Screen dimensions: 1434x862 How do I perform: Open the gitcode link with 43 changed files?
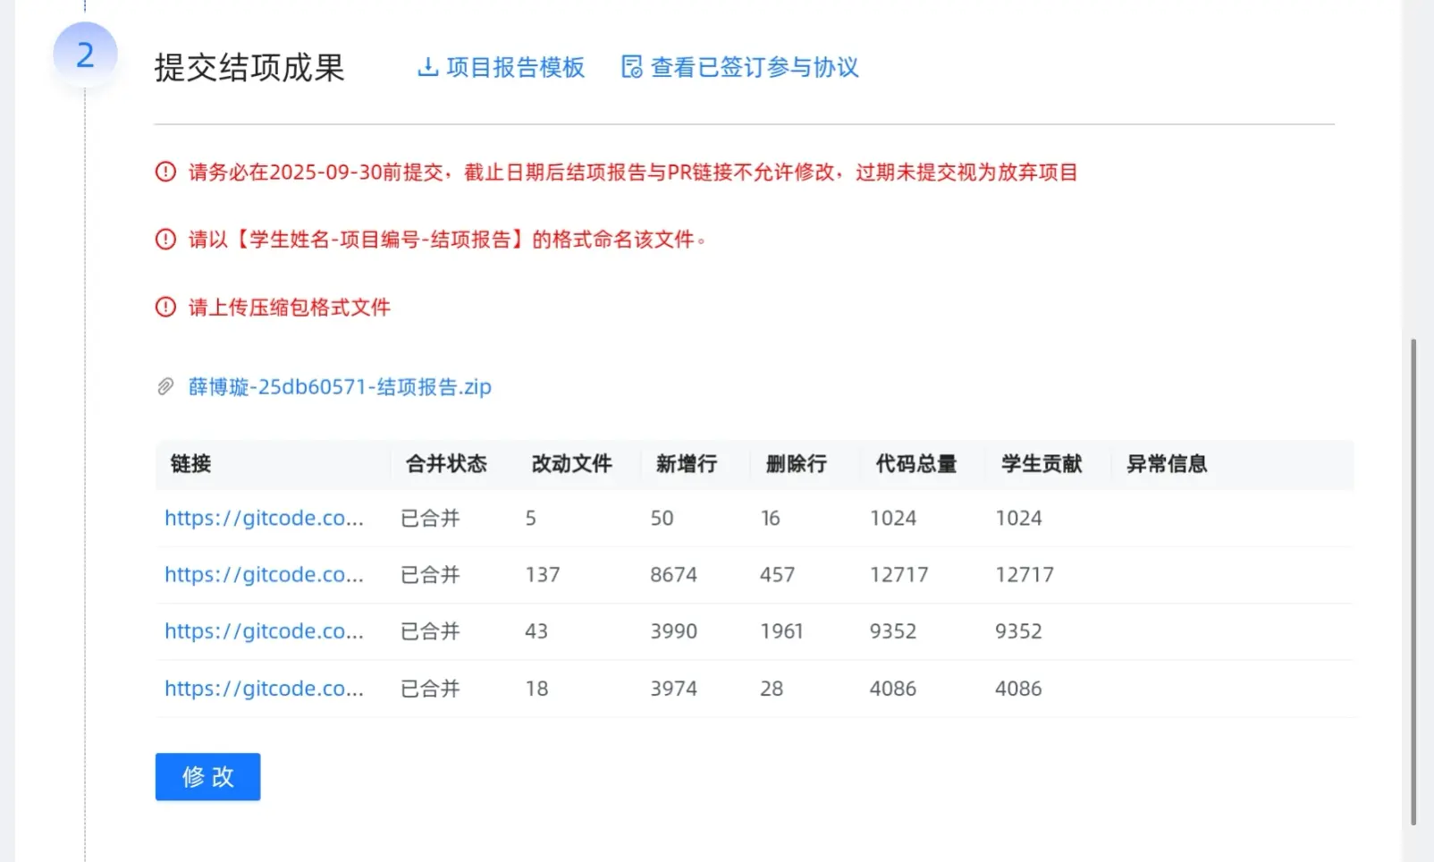(264, 631)
